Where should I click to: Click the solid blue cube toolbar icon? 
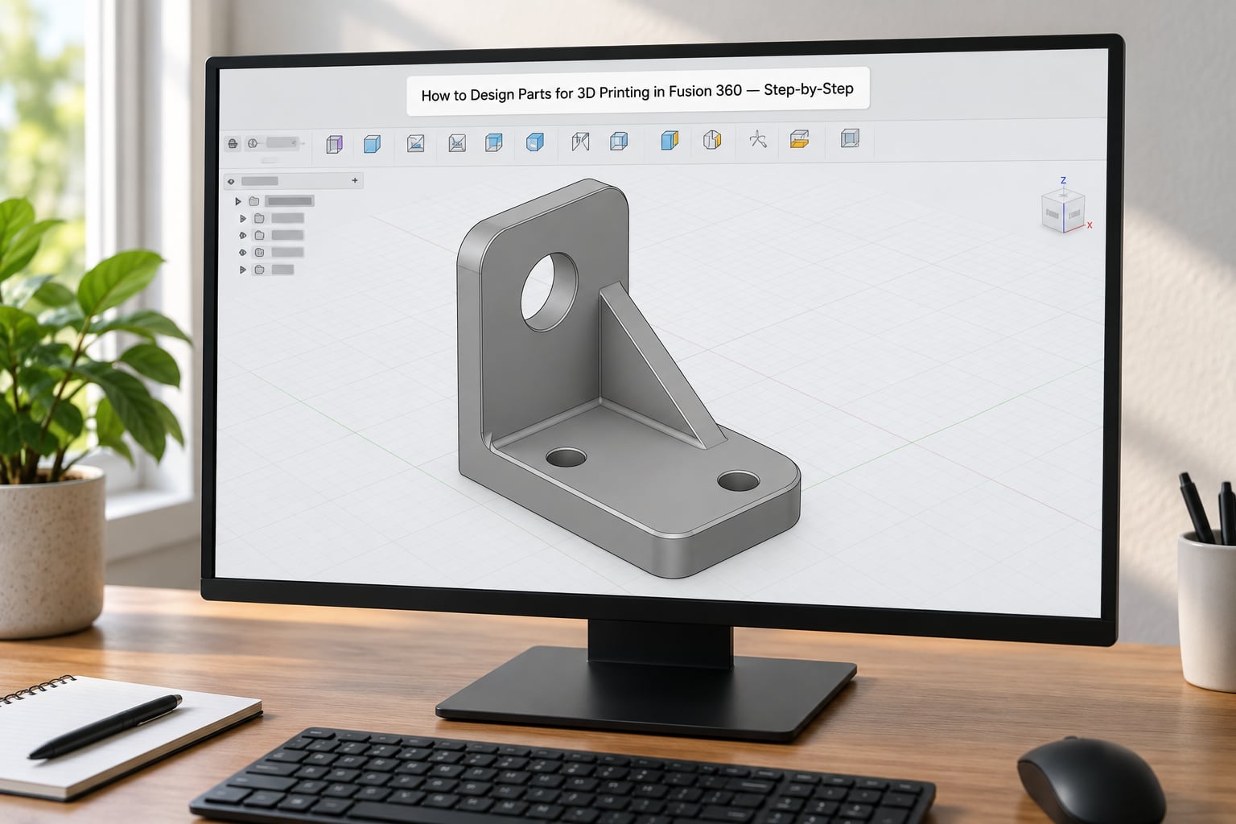click(x=372, y=144)
